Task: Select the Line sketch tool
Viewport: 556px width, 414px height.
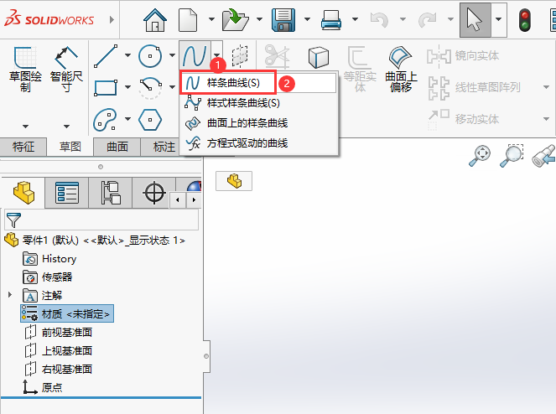Action: pos(106,56)
